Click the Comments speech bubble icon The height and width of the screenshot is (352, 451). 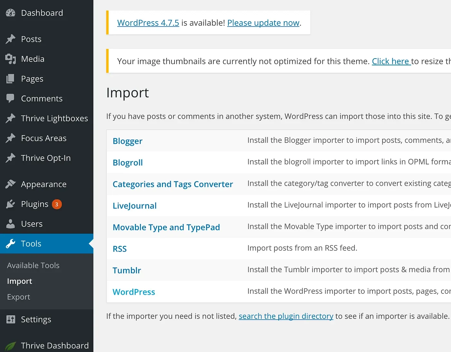click(11, 98)
